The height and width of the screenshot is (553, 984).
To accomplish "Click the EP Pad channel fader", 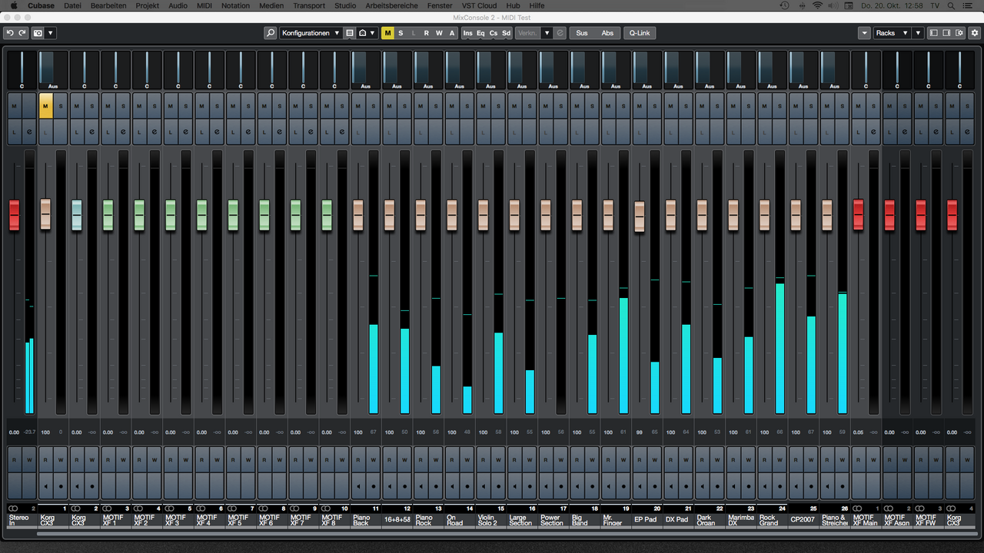I will (x=640, y=217).
